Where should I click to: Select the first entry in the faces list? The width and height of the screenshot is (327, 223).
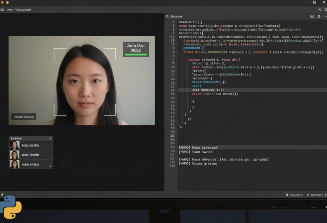[31, 145]
